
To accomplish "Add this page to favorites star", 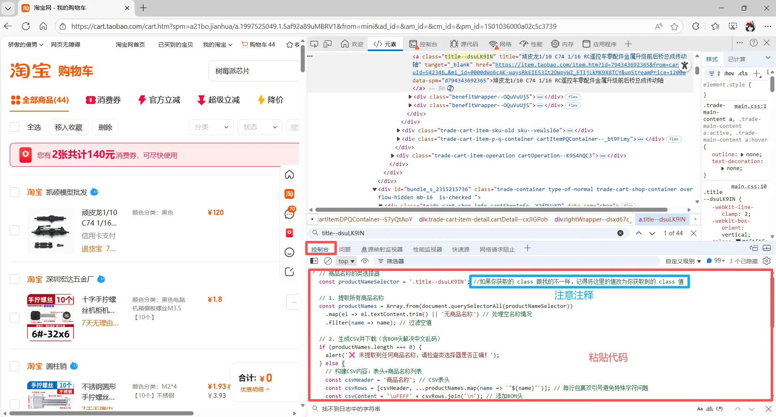I will click(674, 26).
